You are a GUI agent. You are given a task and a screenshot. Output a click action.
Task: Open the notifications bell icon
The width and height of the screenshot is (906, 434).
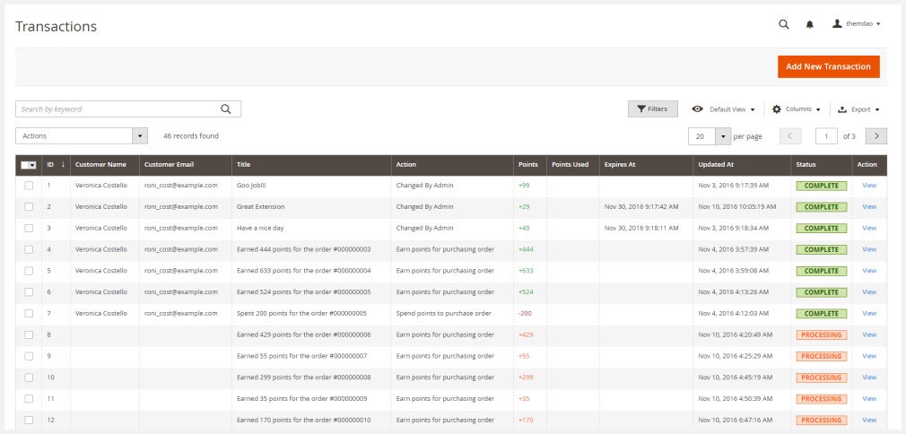(809, 24)
